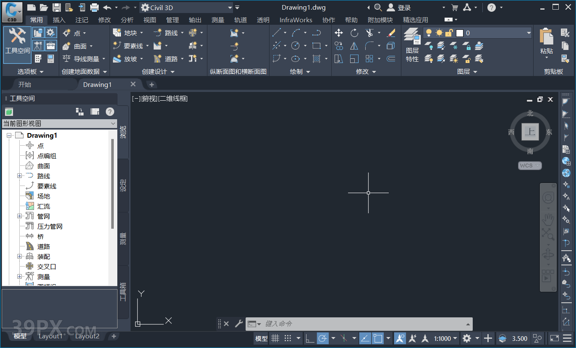This screenshot has height=348, width=576.
Task: Click the command line customize wrench icon
Action: pyautogui.click(x=238, y=324)
